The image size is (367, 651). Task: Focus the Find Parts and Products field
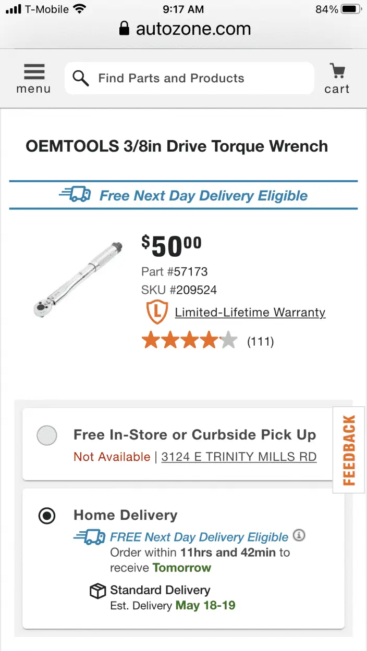point(198,78)
